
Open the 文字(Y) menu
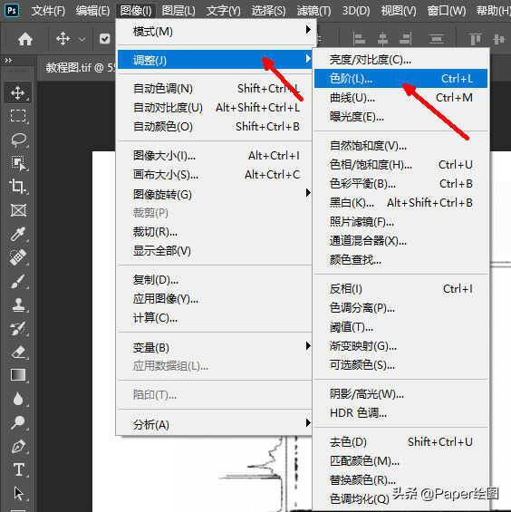coord(223,11)
